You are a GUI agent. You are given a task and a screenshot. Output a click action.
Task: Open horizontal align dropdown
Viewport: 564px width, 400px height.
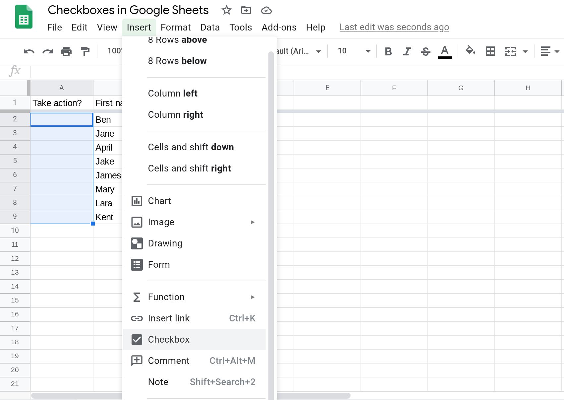pyautogui.click(x=550, y=51)
